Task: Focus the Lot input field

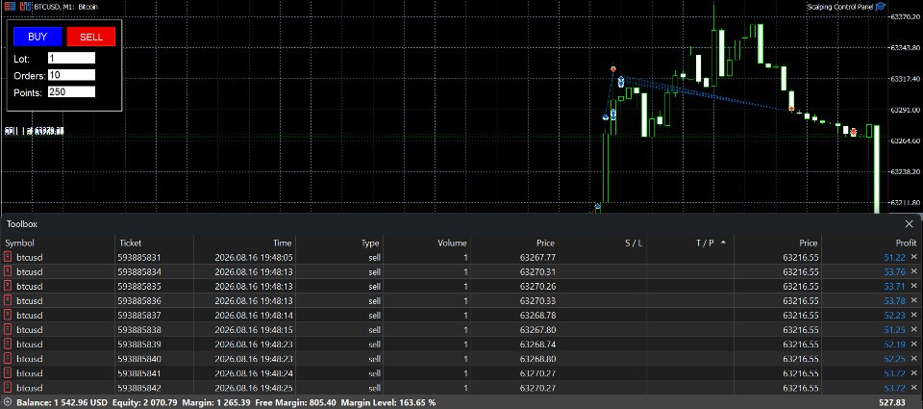Action: click(71, 58)
